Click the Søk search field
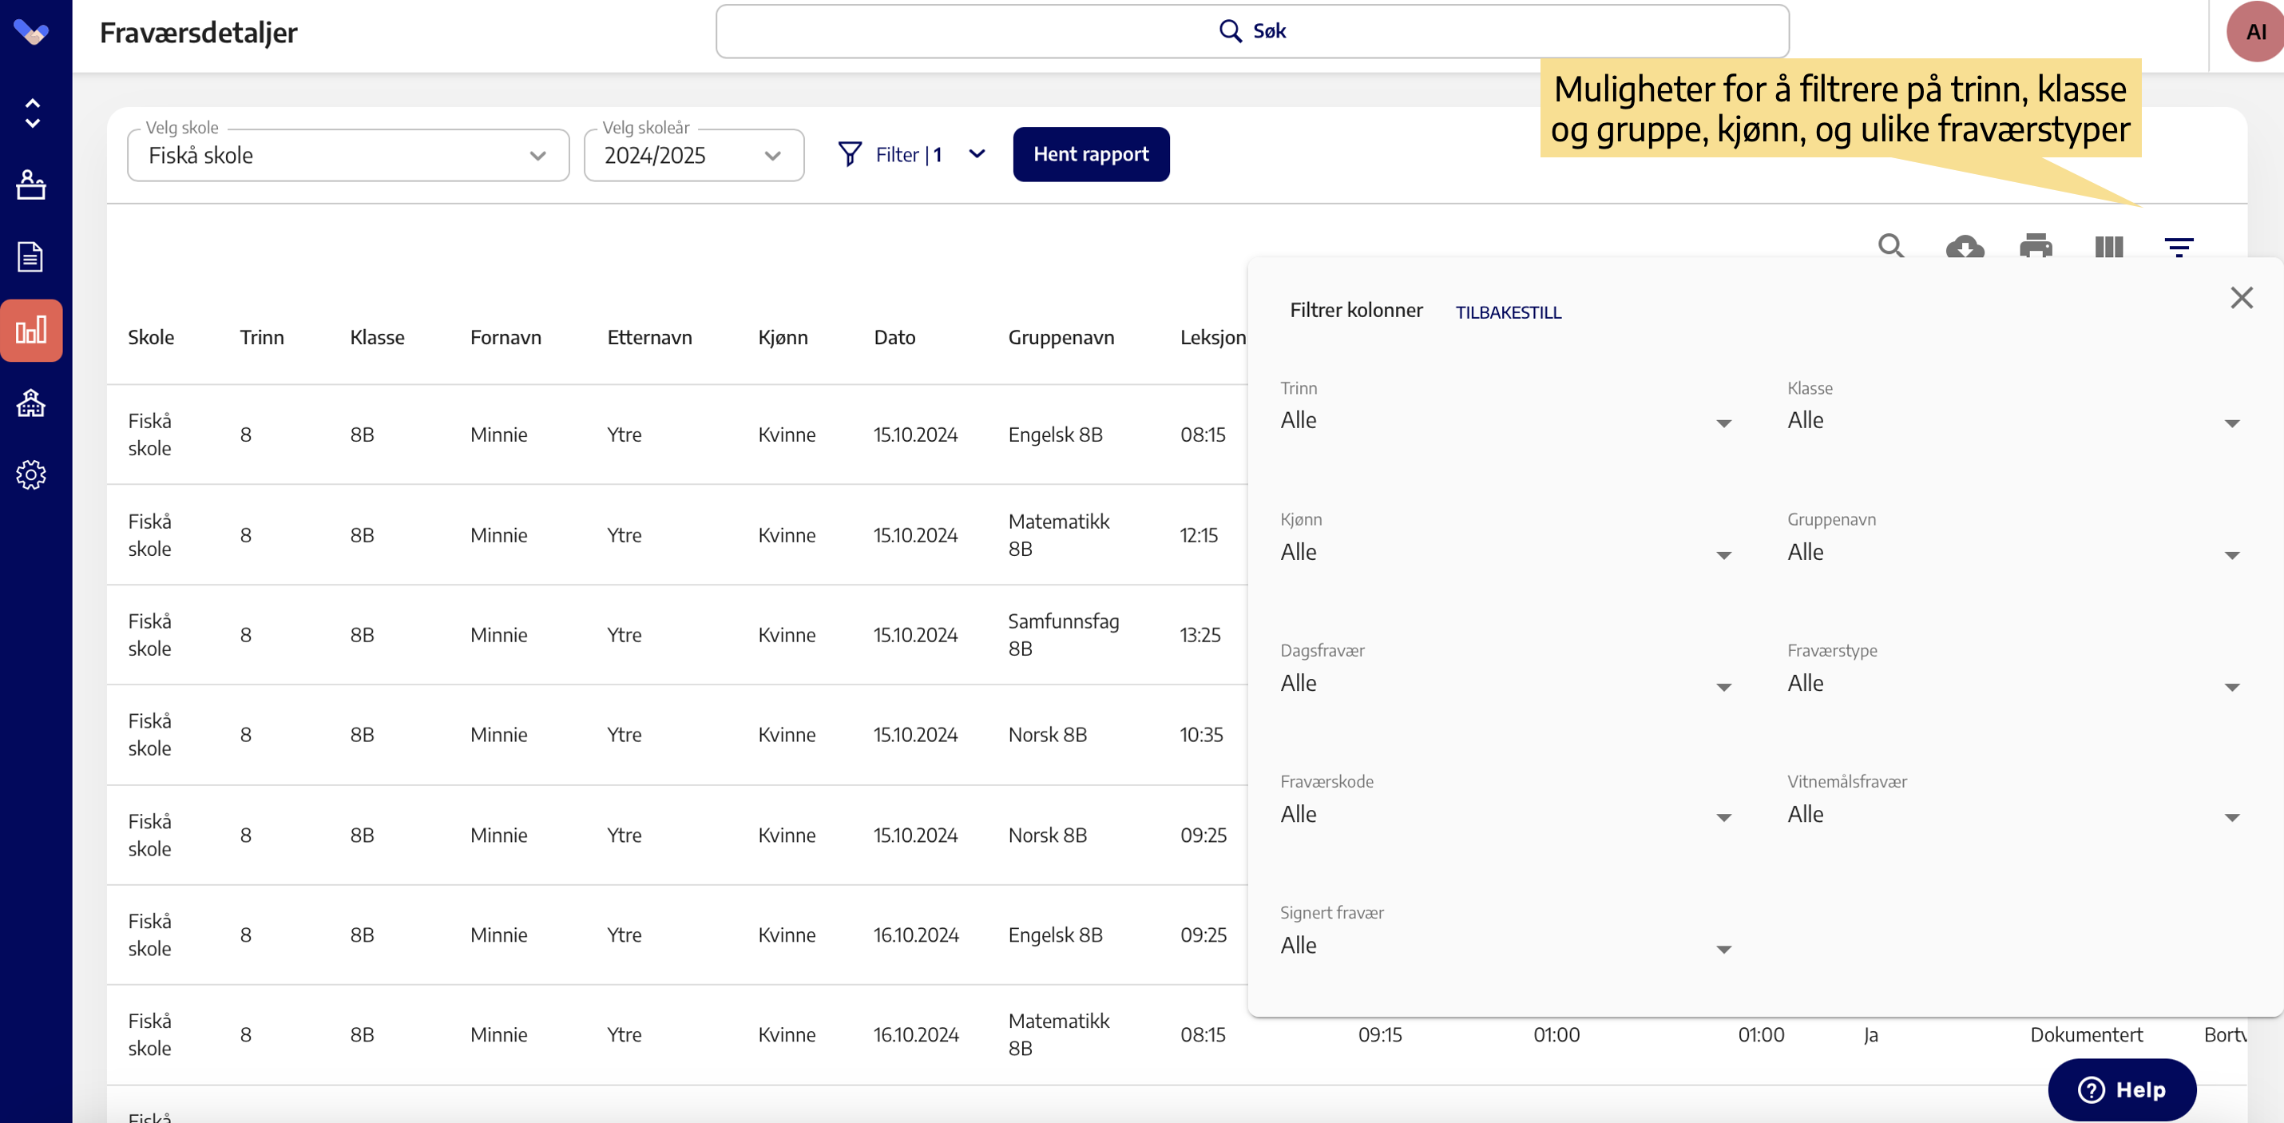 point(1251,31)
